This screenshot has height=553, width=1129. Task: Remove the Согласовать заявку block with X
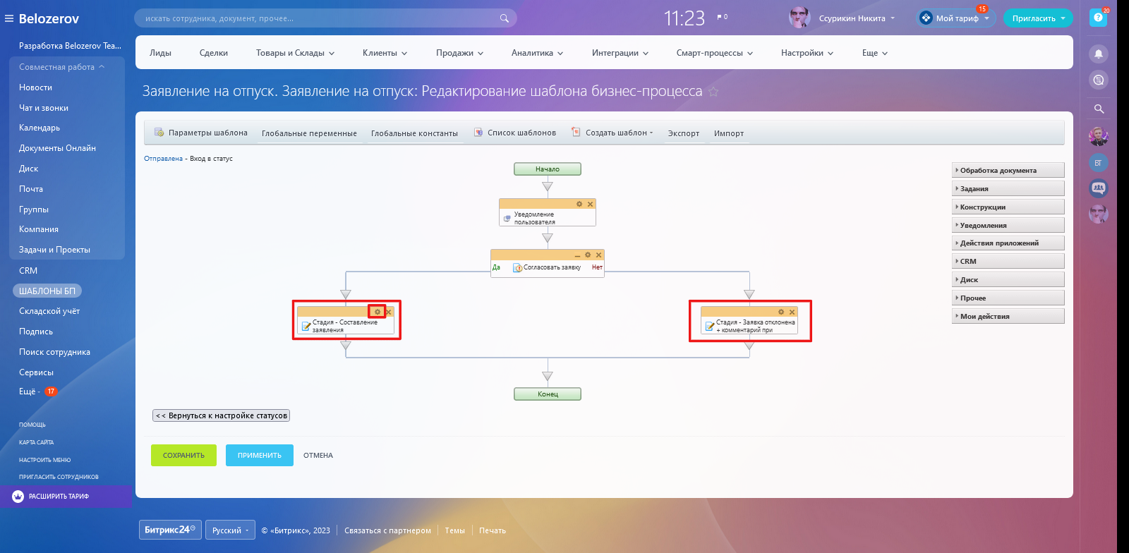pos(598,255)
